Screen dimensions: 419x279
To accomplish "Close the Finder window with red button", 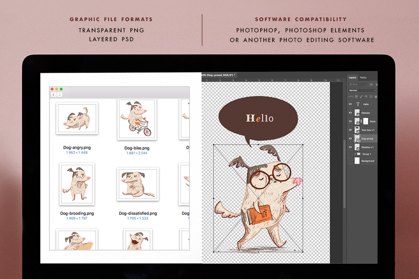I will 53,89.
